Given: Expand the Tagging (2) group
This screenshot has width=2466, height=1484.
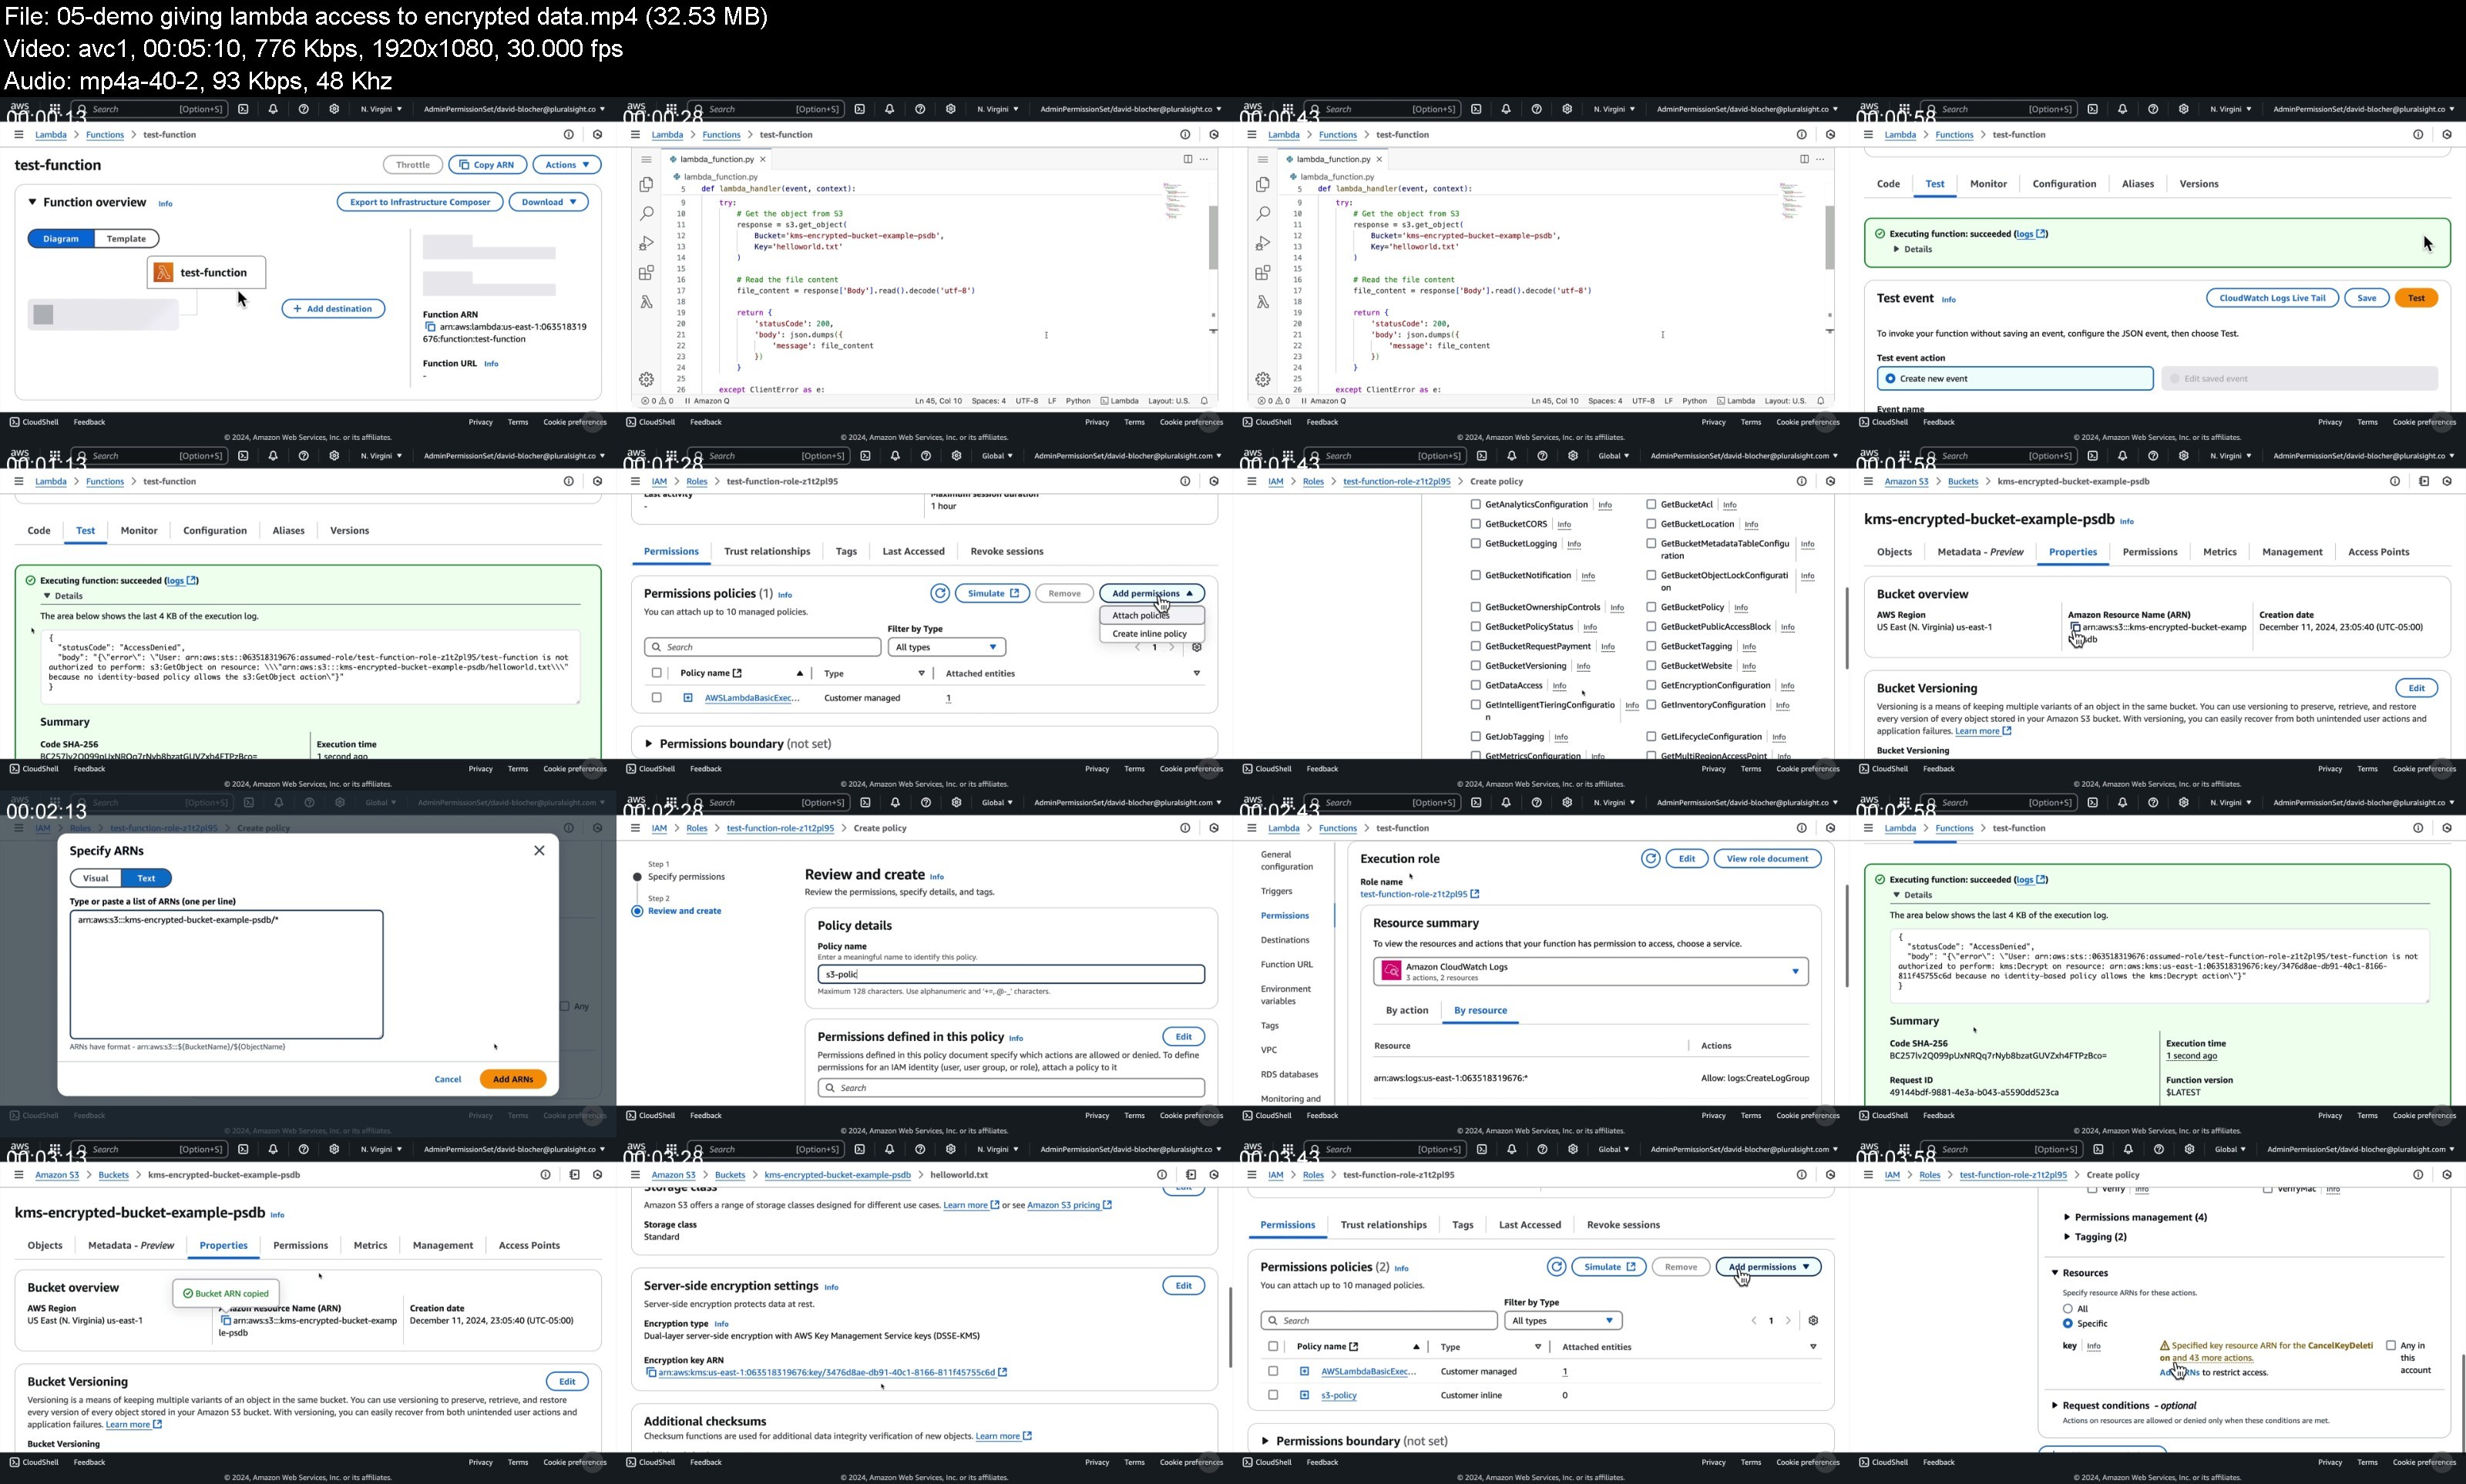Looking at the screenshot, I should coord(2068,1237).
